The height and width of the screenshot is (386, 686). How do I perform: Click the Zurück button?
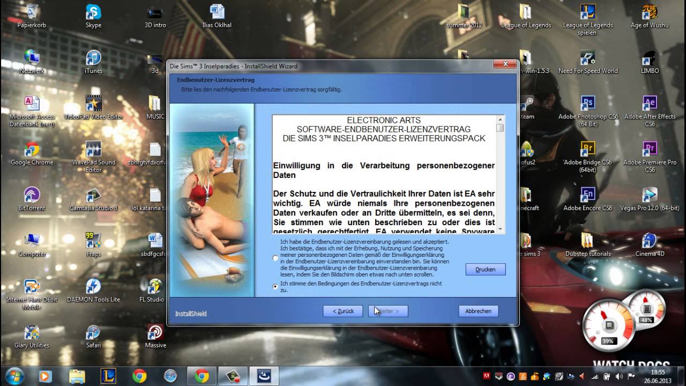342,311
